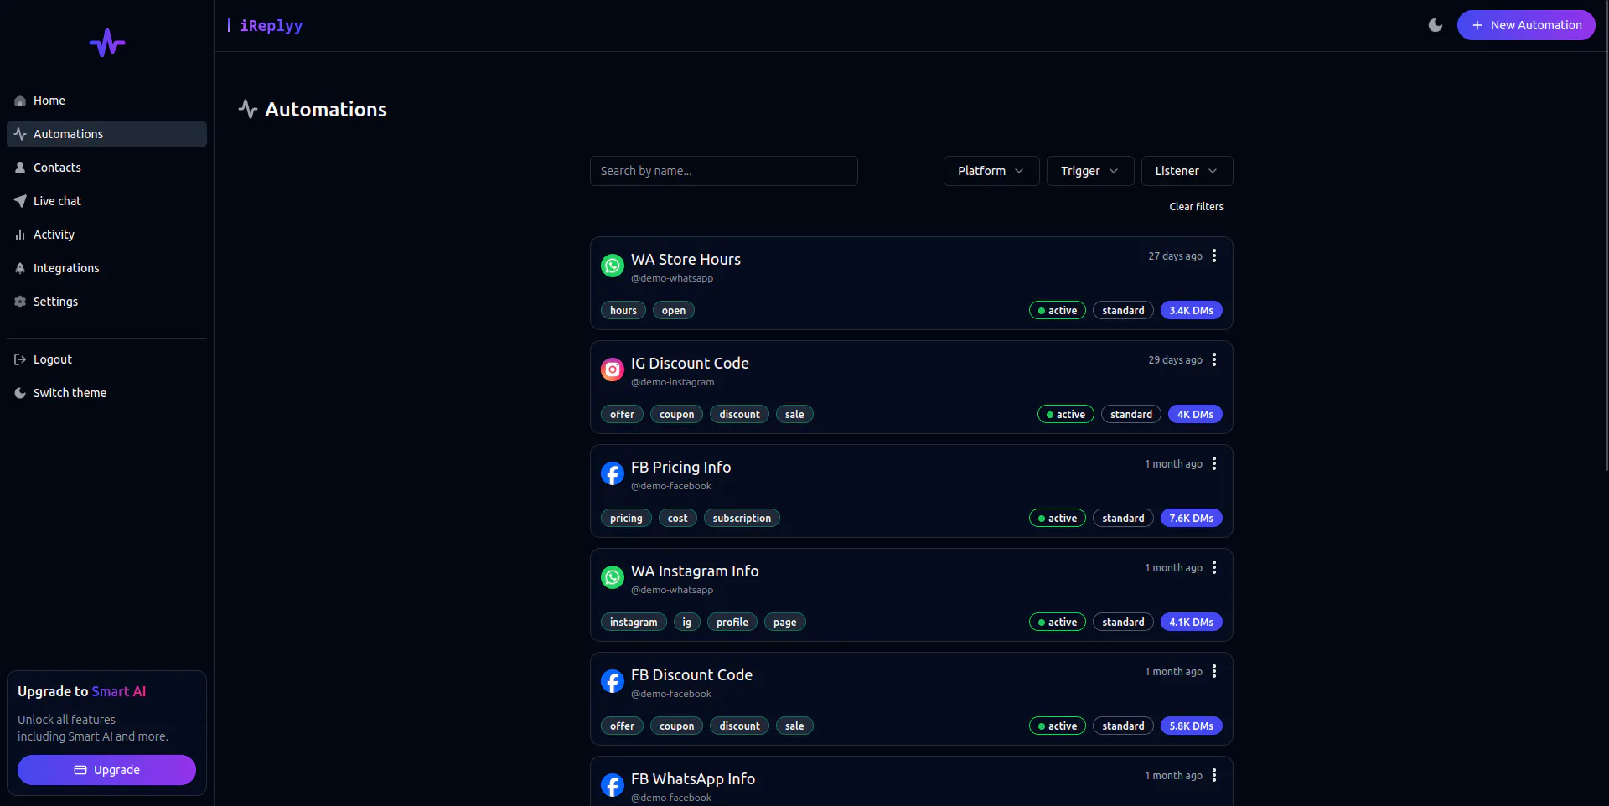The height and width of the screenshot is (806, 1609).
Task: Click WhatsApp icon on WA Instagram Info card
Action: tap(613, 577)
